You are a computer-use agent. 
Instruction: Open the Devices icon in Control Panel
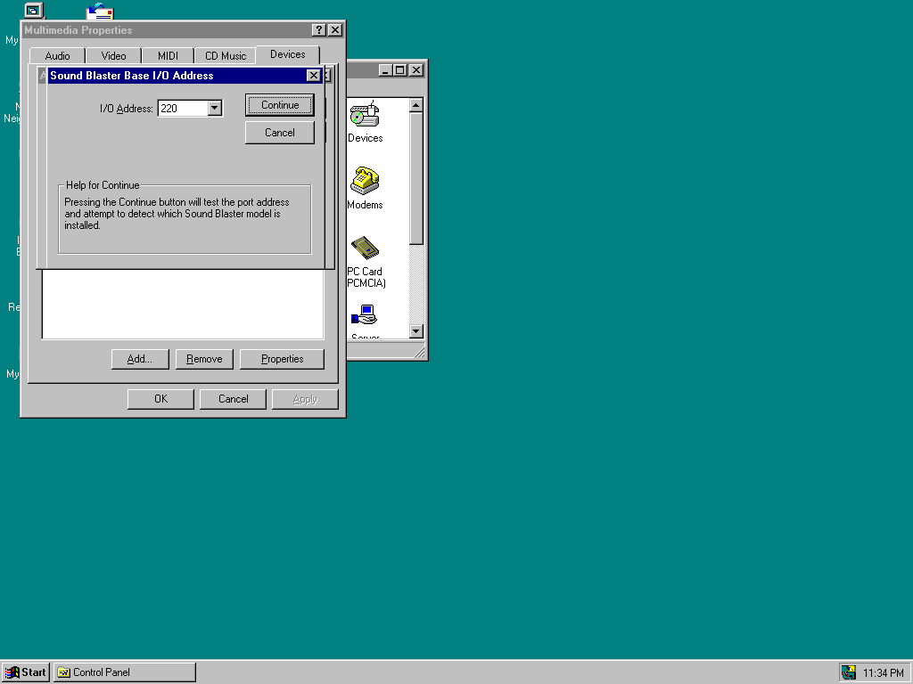click(x=364, y=116)
